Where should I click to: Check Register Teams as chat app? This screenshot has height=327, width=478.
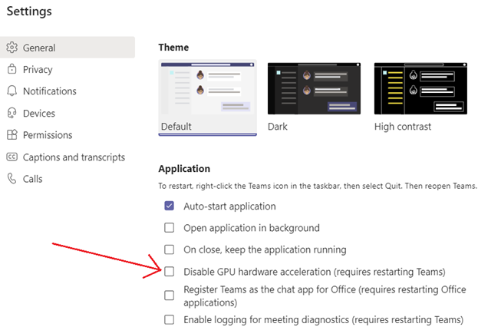(170, 296)
